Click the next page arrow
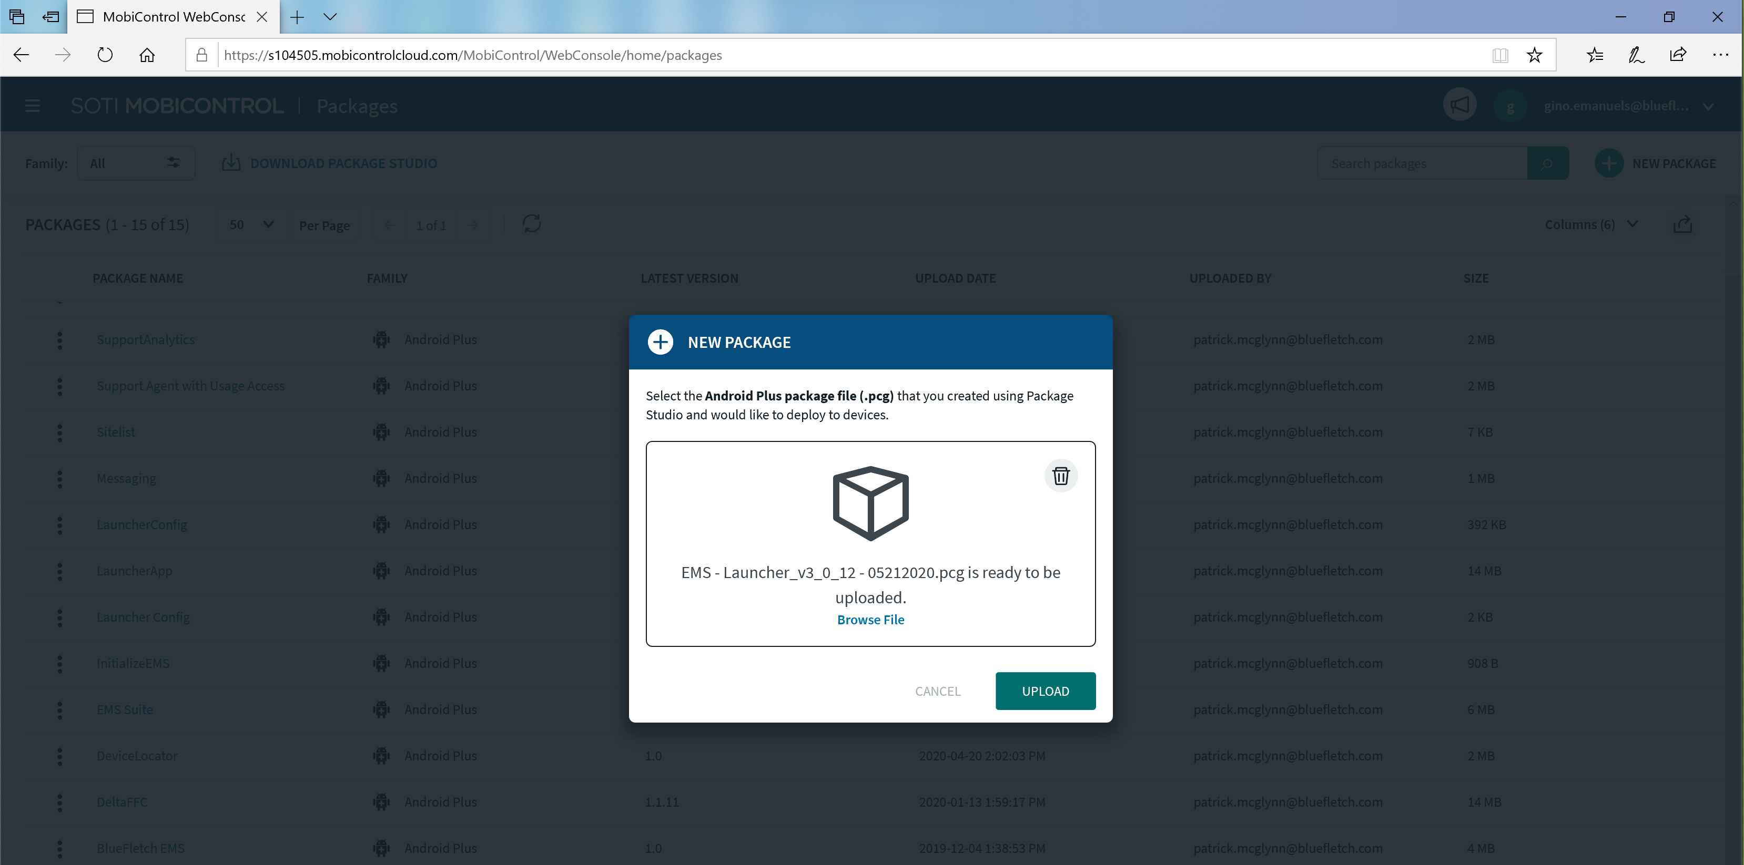This screenshot has height=865, width=1744. pos(473,225)
